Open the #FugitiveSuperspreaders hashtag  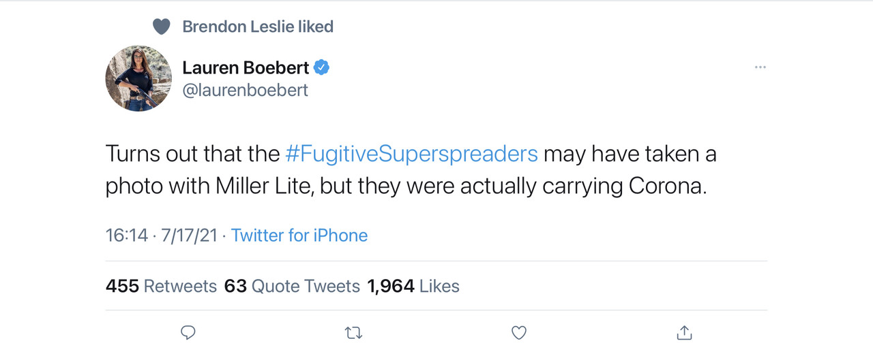pyautogui.click(x=411, y=154)
